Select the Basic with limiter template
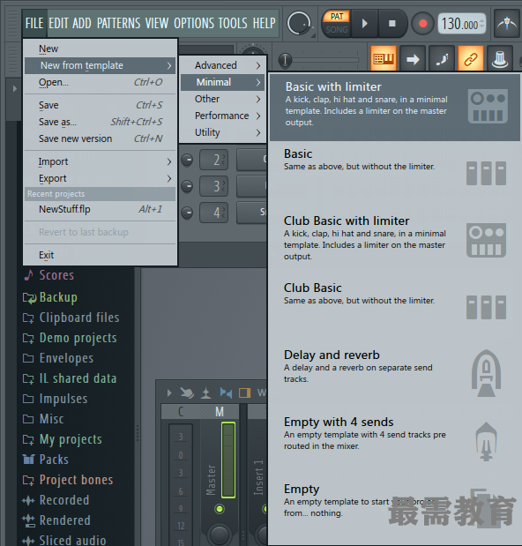The width and height of the screenshot is (522, 546). click(395, 108)
